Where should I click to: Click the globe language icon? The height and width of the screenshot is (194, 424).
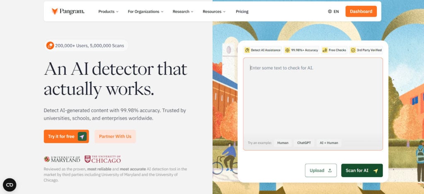click(x=330, y=12)
